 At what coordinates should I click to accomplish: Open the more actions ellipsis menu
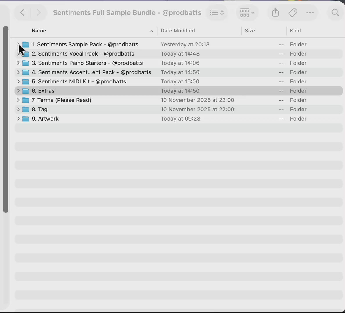310,13
